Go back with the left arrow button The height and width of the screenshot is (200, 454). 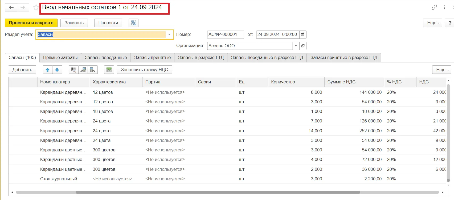(x=11, y=7)
